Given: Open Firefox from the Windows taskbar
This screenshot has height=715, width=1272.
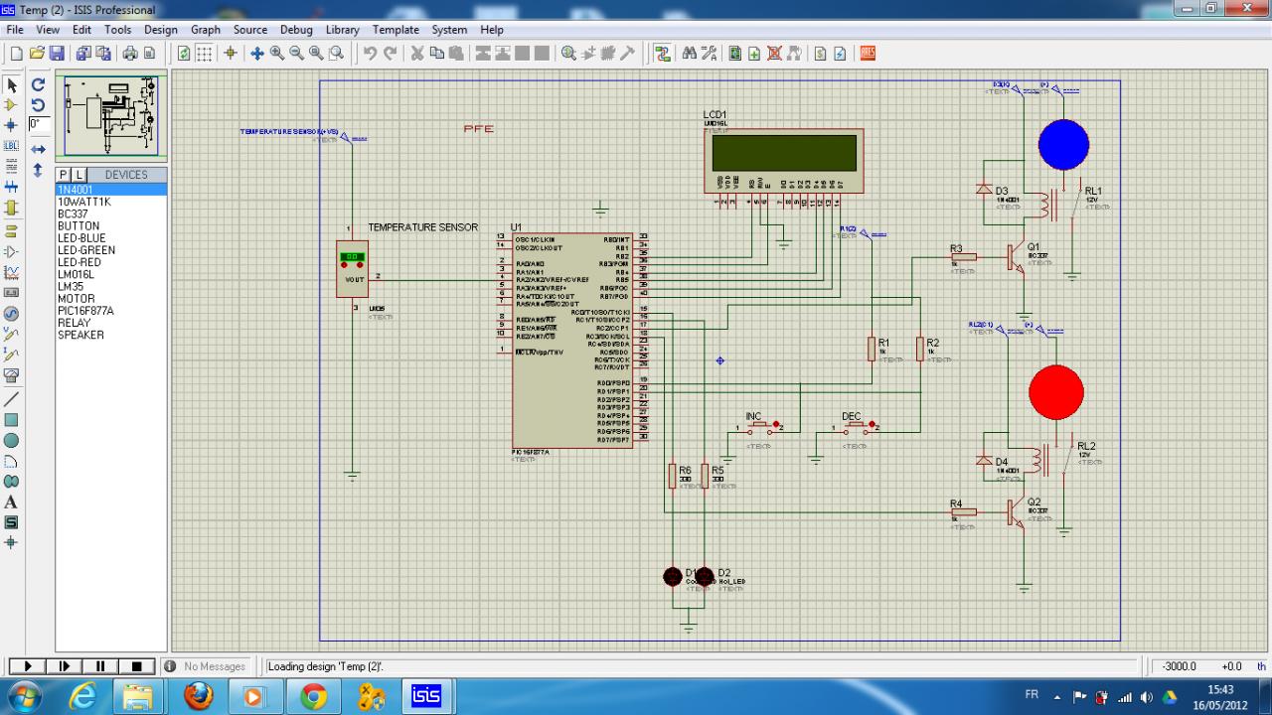Looking at the screenshot, I should coord(198,696).
